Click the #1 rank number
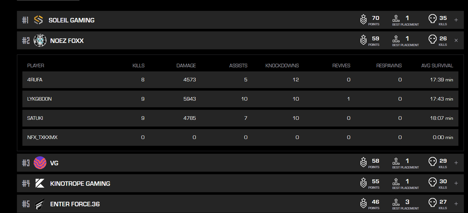 [25, 20]
